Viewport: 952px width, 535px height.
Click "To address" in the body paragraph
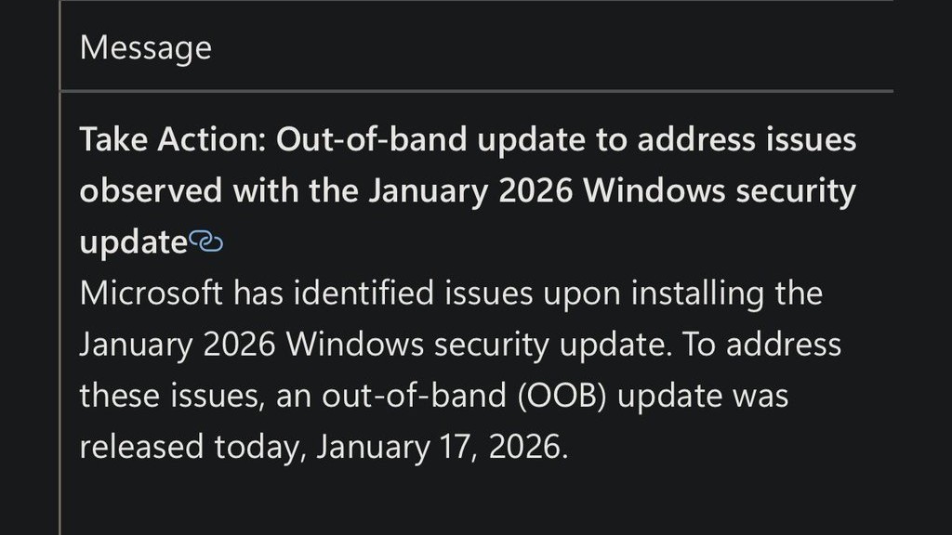[761, 345]
